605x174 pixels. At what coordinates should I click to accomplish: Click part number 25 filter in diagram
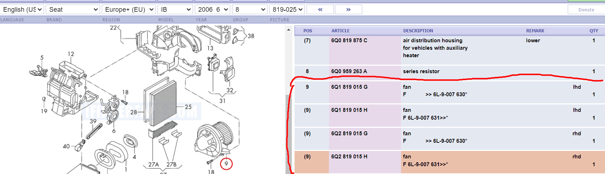(x=188, y=107)
